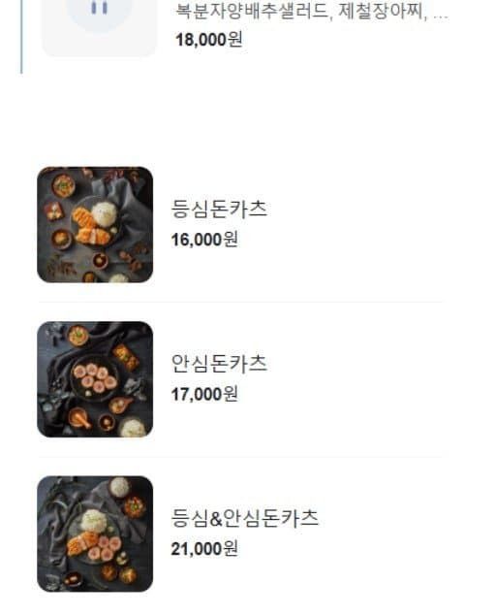Click the pink cutlet rounds in the 안심돈카츠 photo

click(x=95, y=378)
